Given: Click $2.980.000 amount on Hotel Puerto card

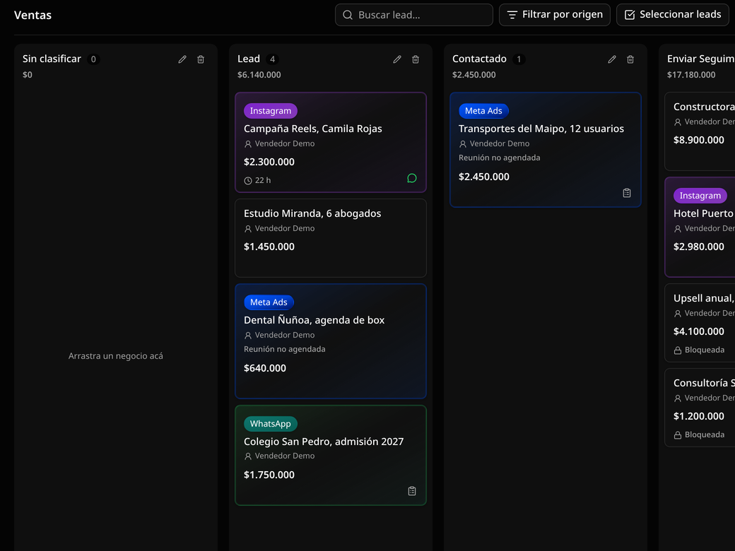Looking at the screenshot, I should [x=699, y=247].
